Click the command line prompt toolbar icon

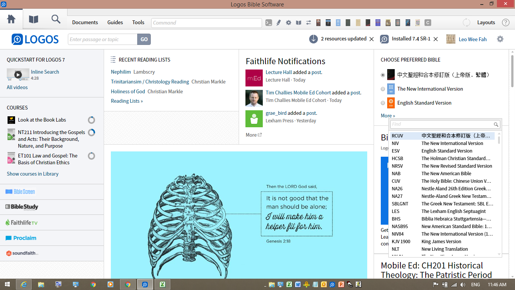[x=269, y=23]
